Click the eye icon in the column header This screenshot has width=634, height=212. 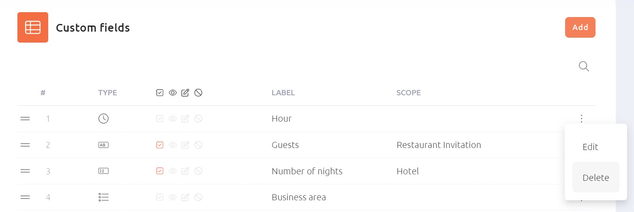click(173, 93)
